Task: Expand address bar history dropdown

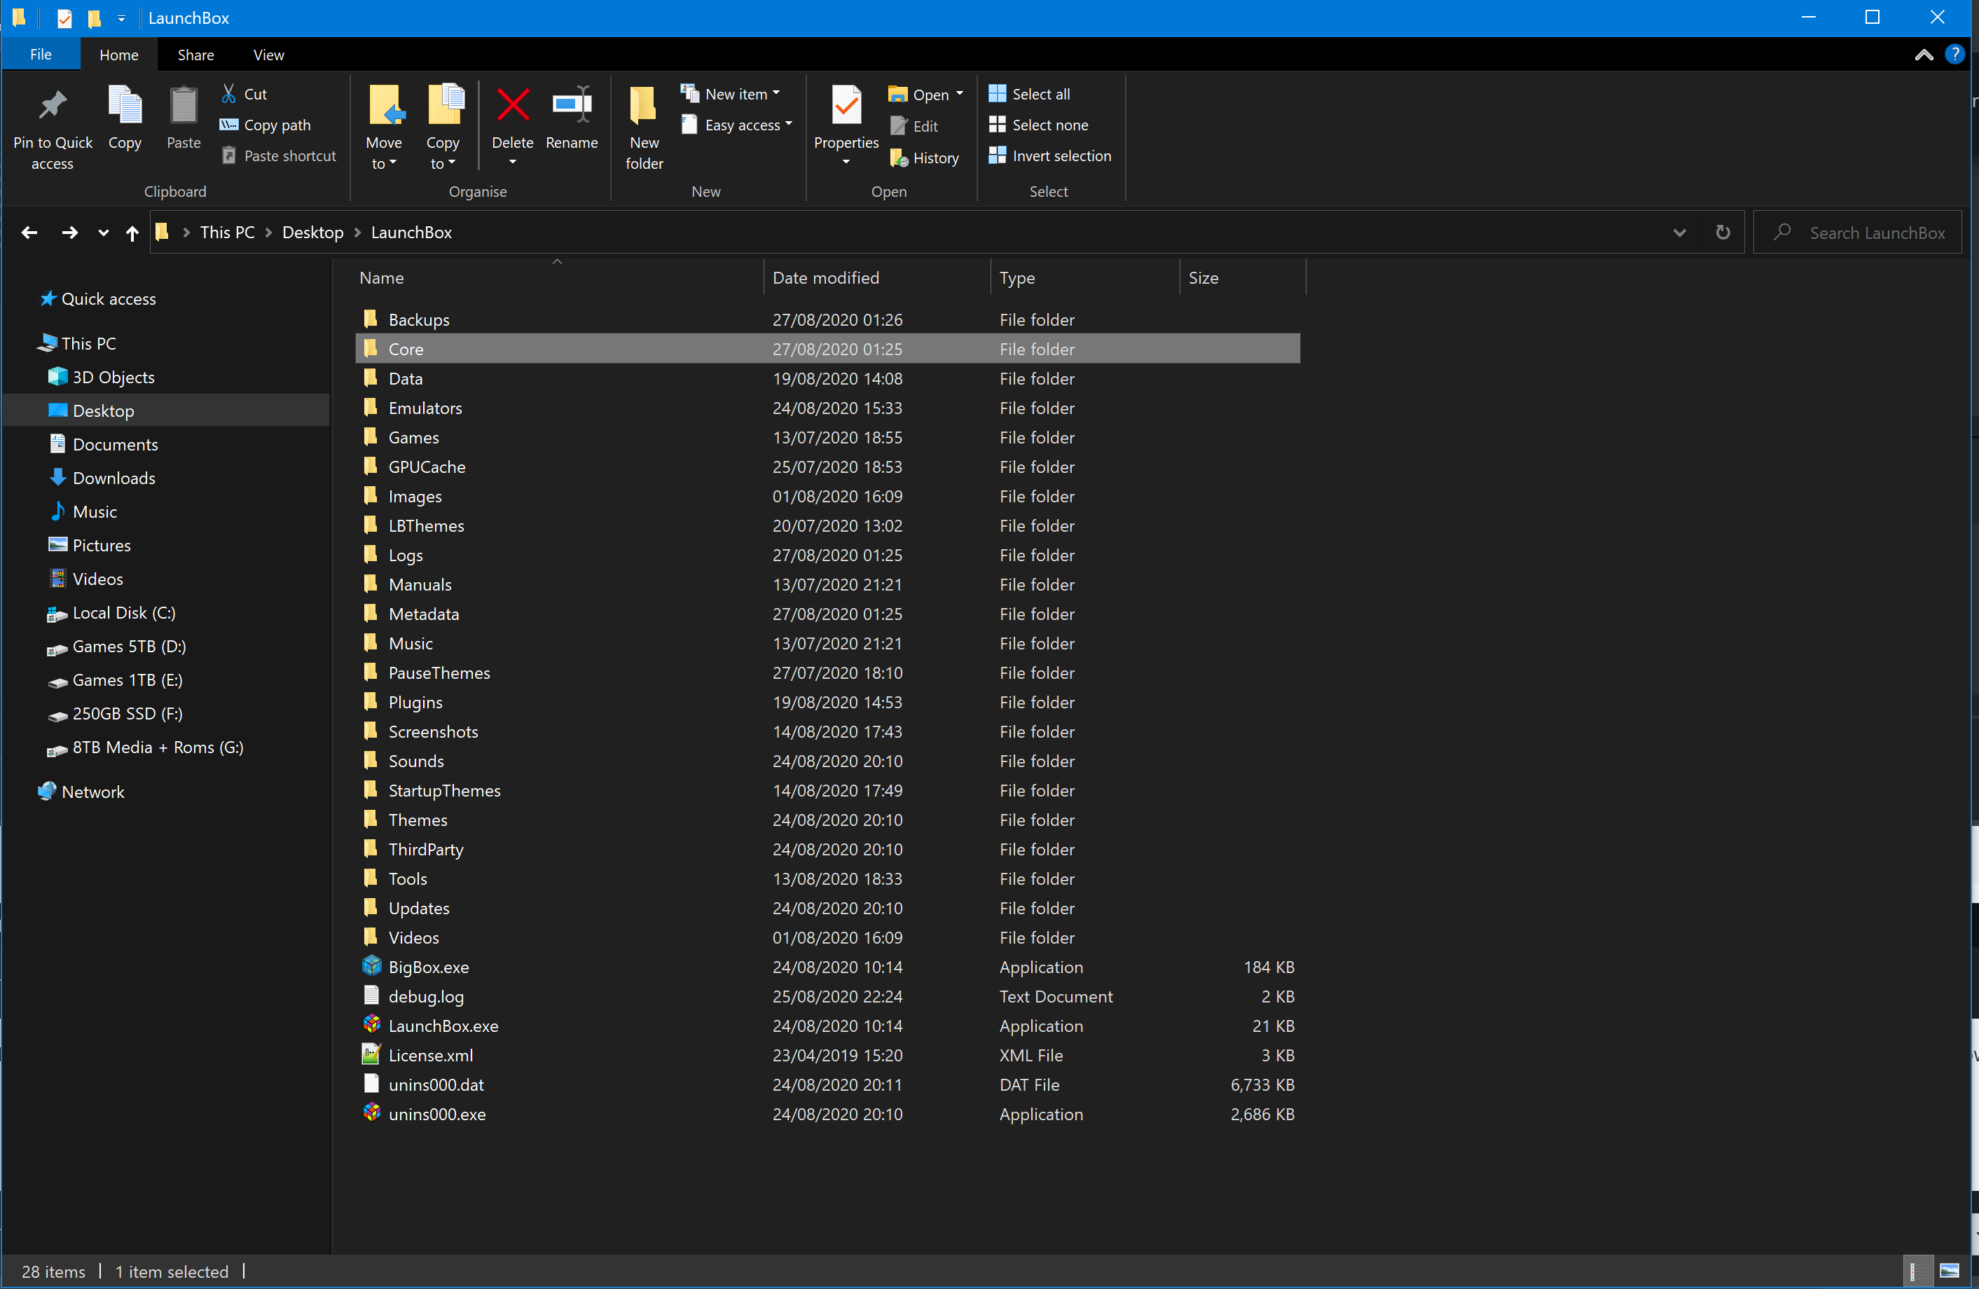Action: tap(1679, 233)
